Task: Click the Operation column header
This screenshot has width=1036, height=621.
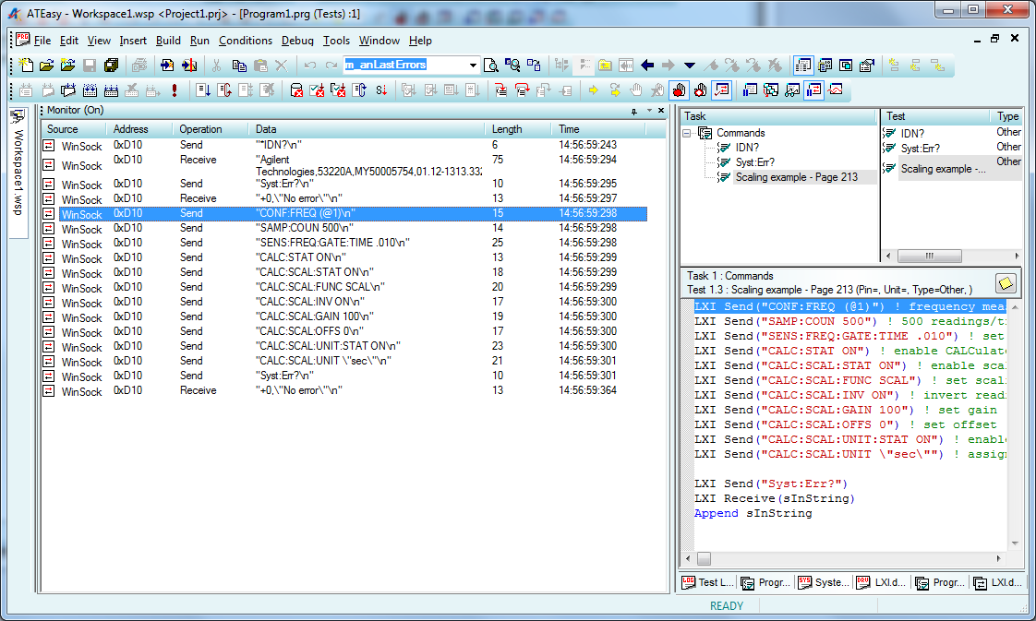Action: (x=211, y=129)
